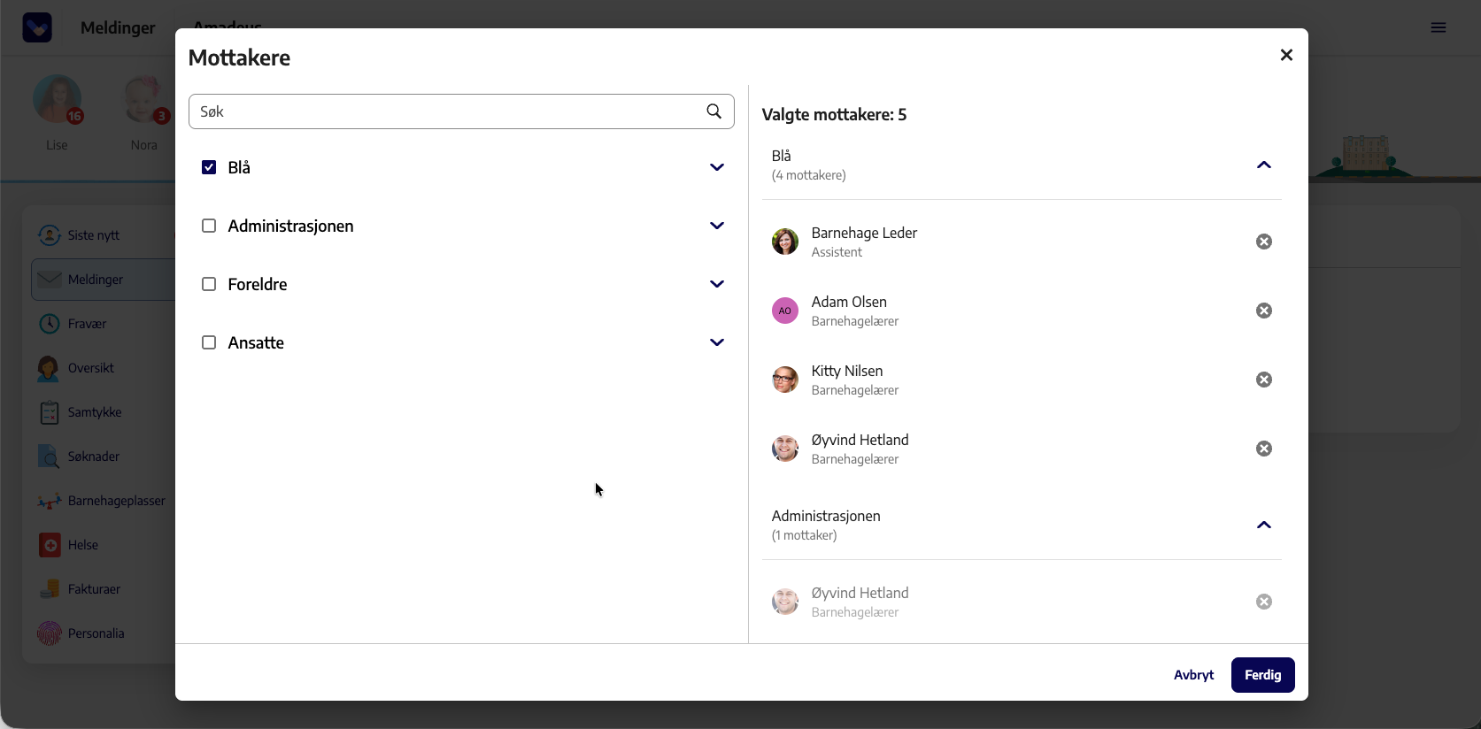Screen dimensions: 1481x729
Task: Expand the Foreldre group chevron
Action: point(717,284)
